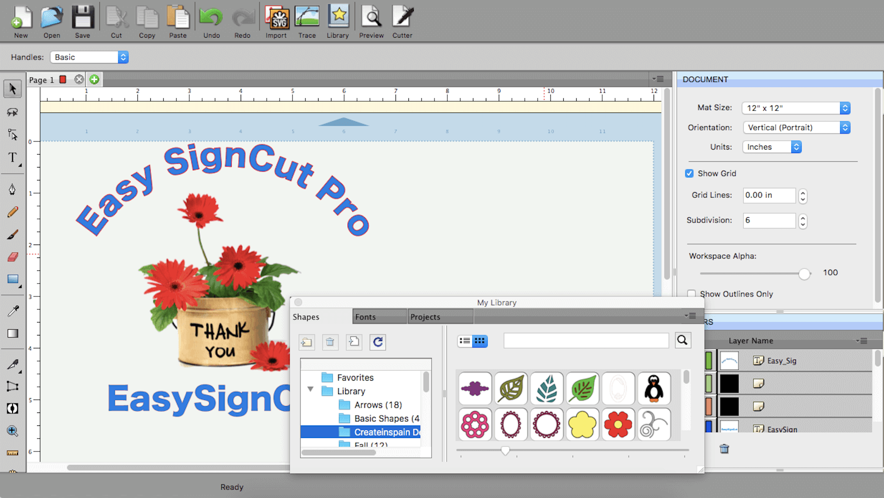This screenshot has width=884, height=498.
Task: Click the library delete trash icon
Action: (330, 342)
